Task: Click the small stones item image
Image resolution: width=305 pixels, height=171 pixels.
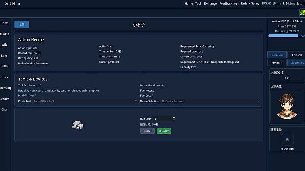Action: (x=77, y=125)
